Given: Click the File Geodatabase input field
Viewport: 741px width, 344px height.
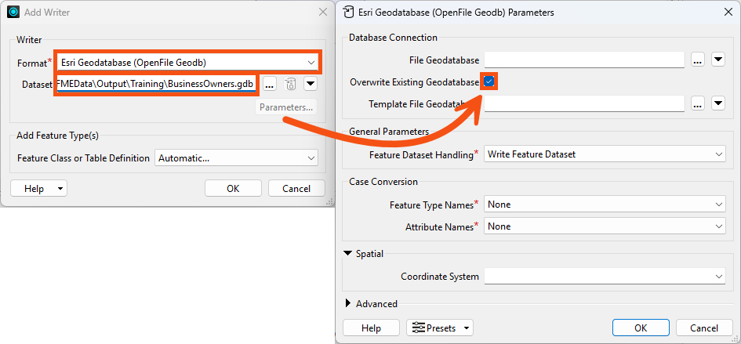Looking at the screenshot, I should 584,60.
